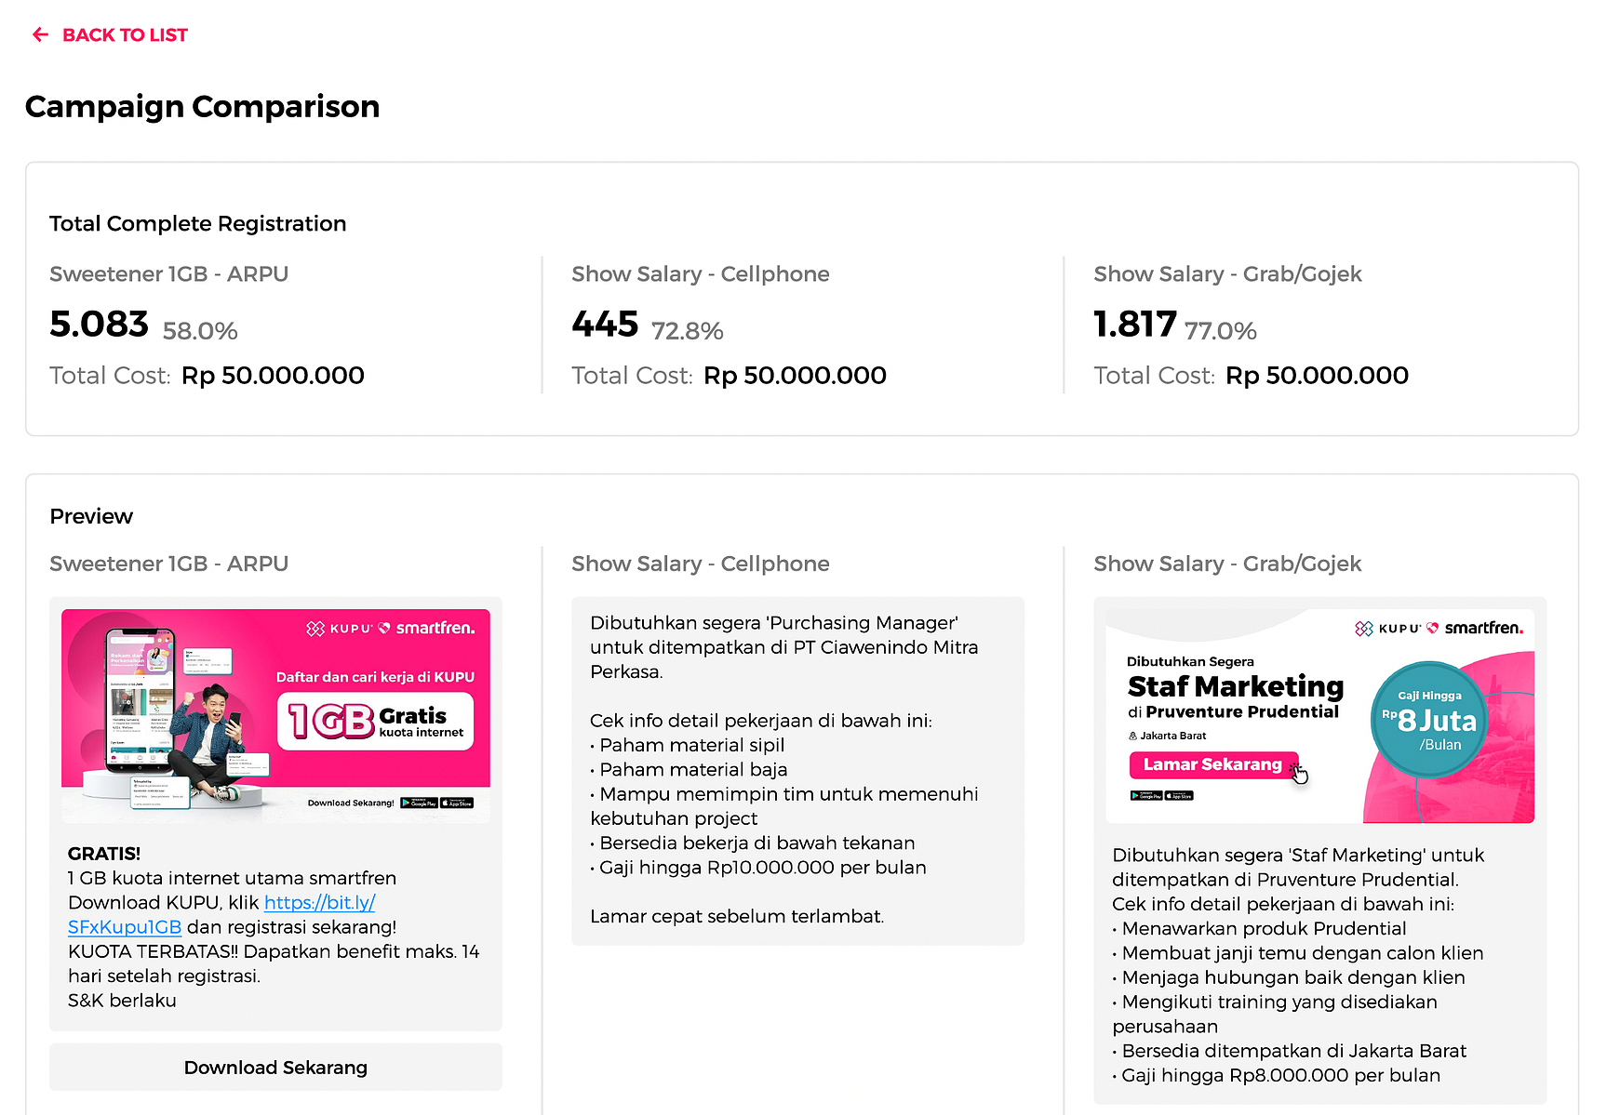
Task: Click Total Cost of Show Salary Grab/Gojek campaign
Action: tap(1251, 376)
